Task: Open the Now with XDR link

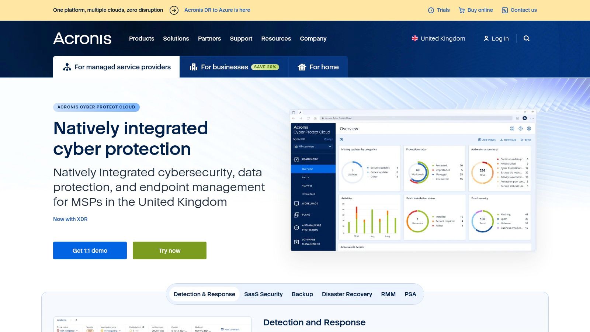Action: 70,219
